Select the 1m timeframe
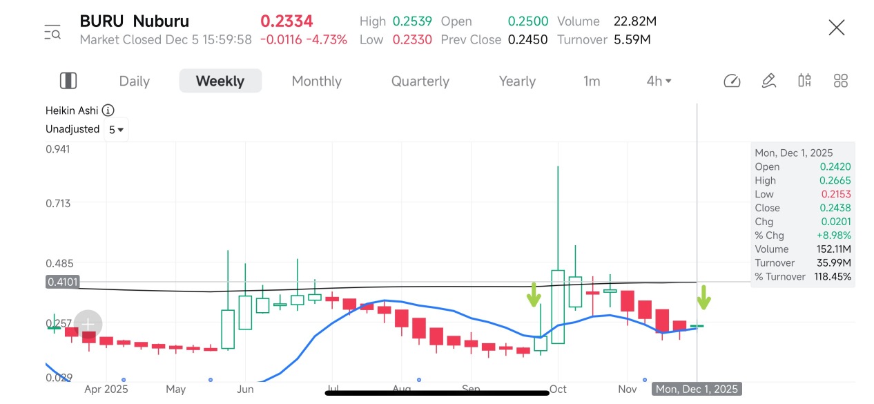The image size is (874, 404). click(592, 81)
